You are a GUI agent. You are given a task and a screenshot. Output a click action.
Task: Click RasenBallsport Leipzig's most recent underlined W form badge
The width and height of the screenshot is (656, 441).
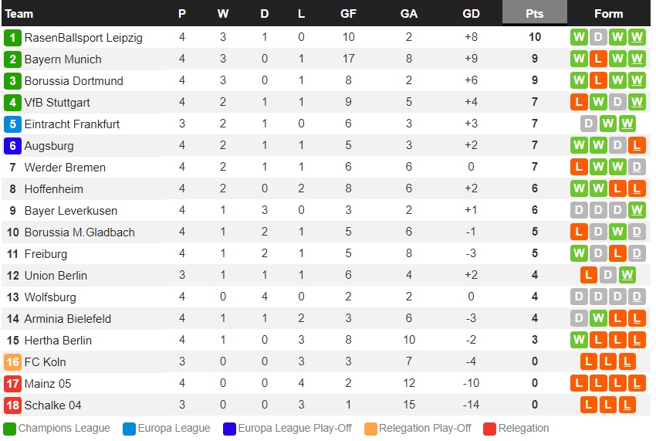pyautogui.click(x=637, y=37)
